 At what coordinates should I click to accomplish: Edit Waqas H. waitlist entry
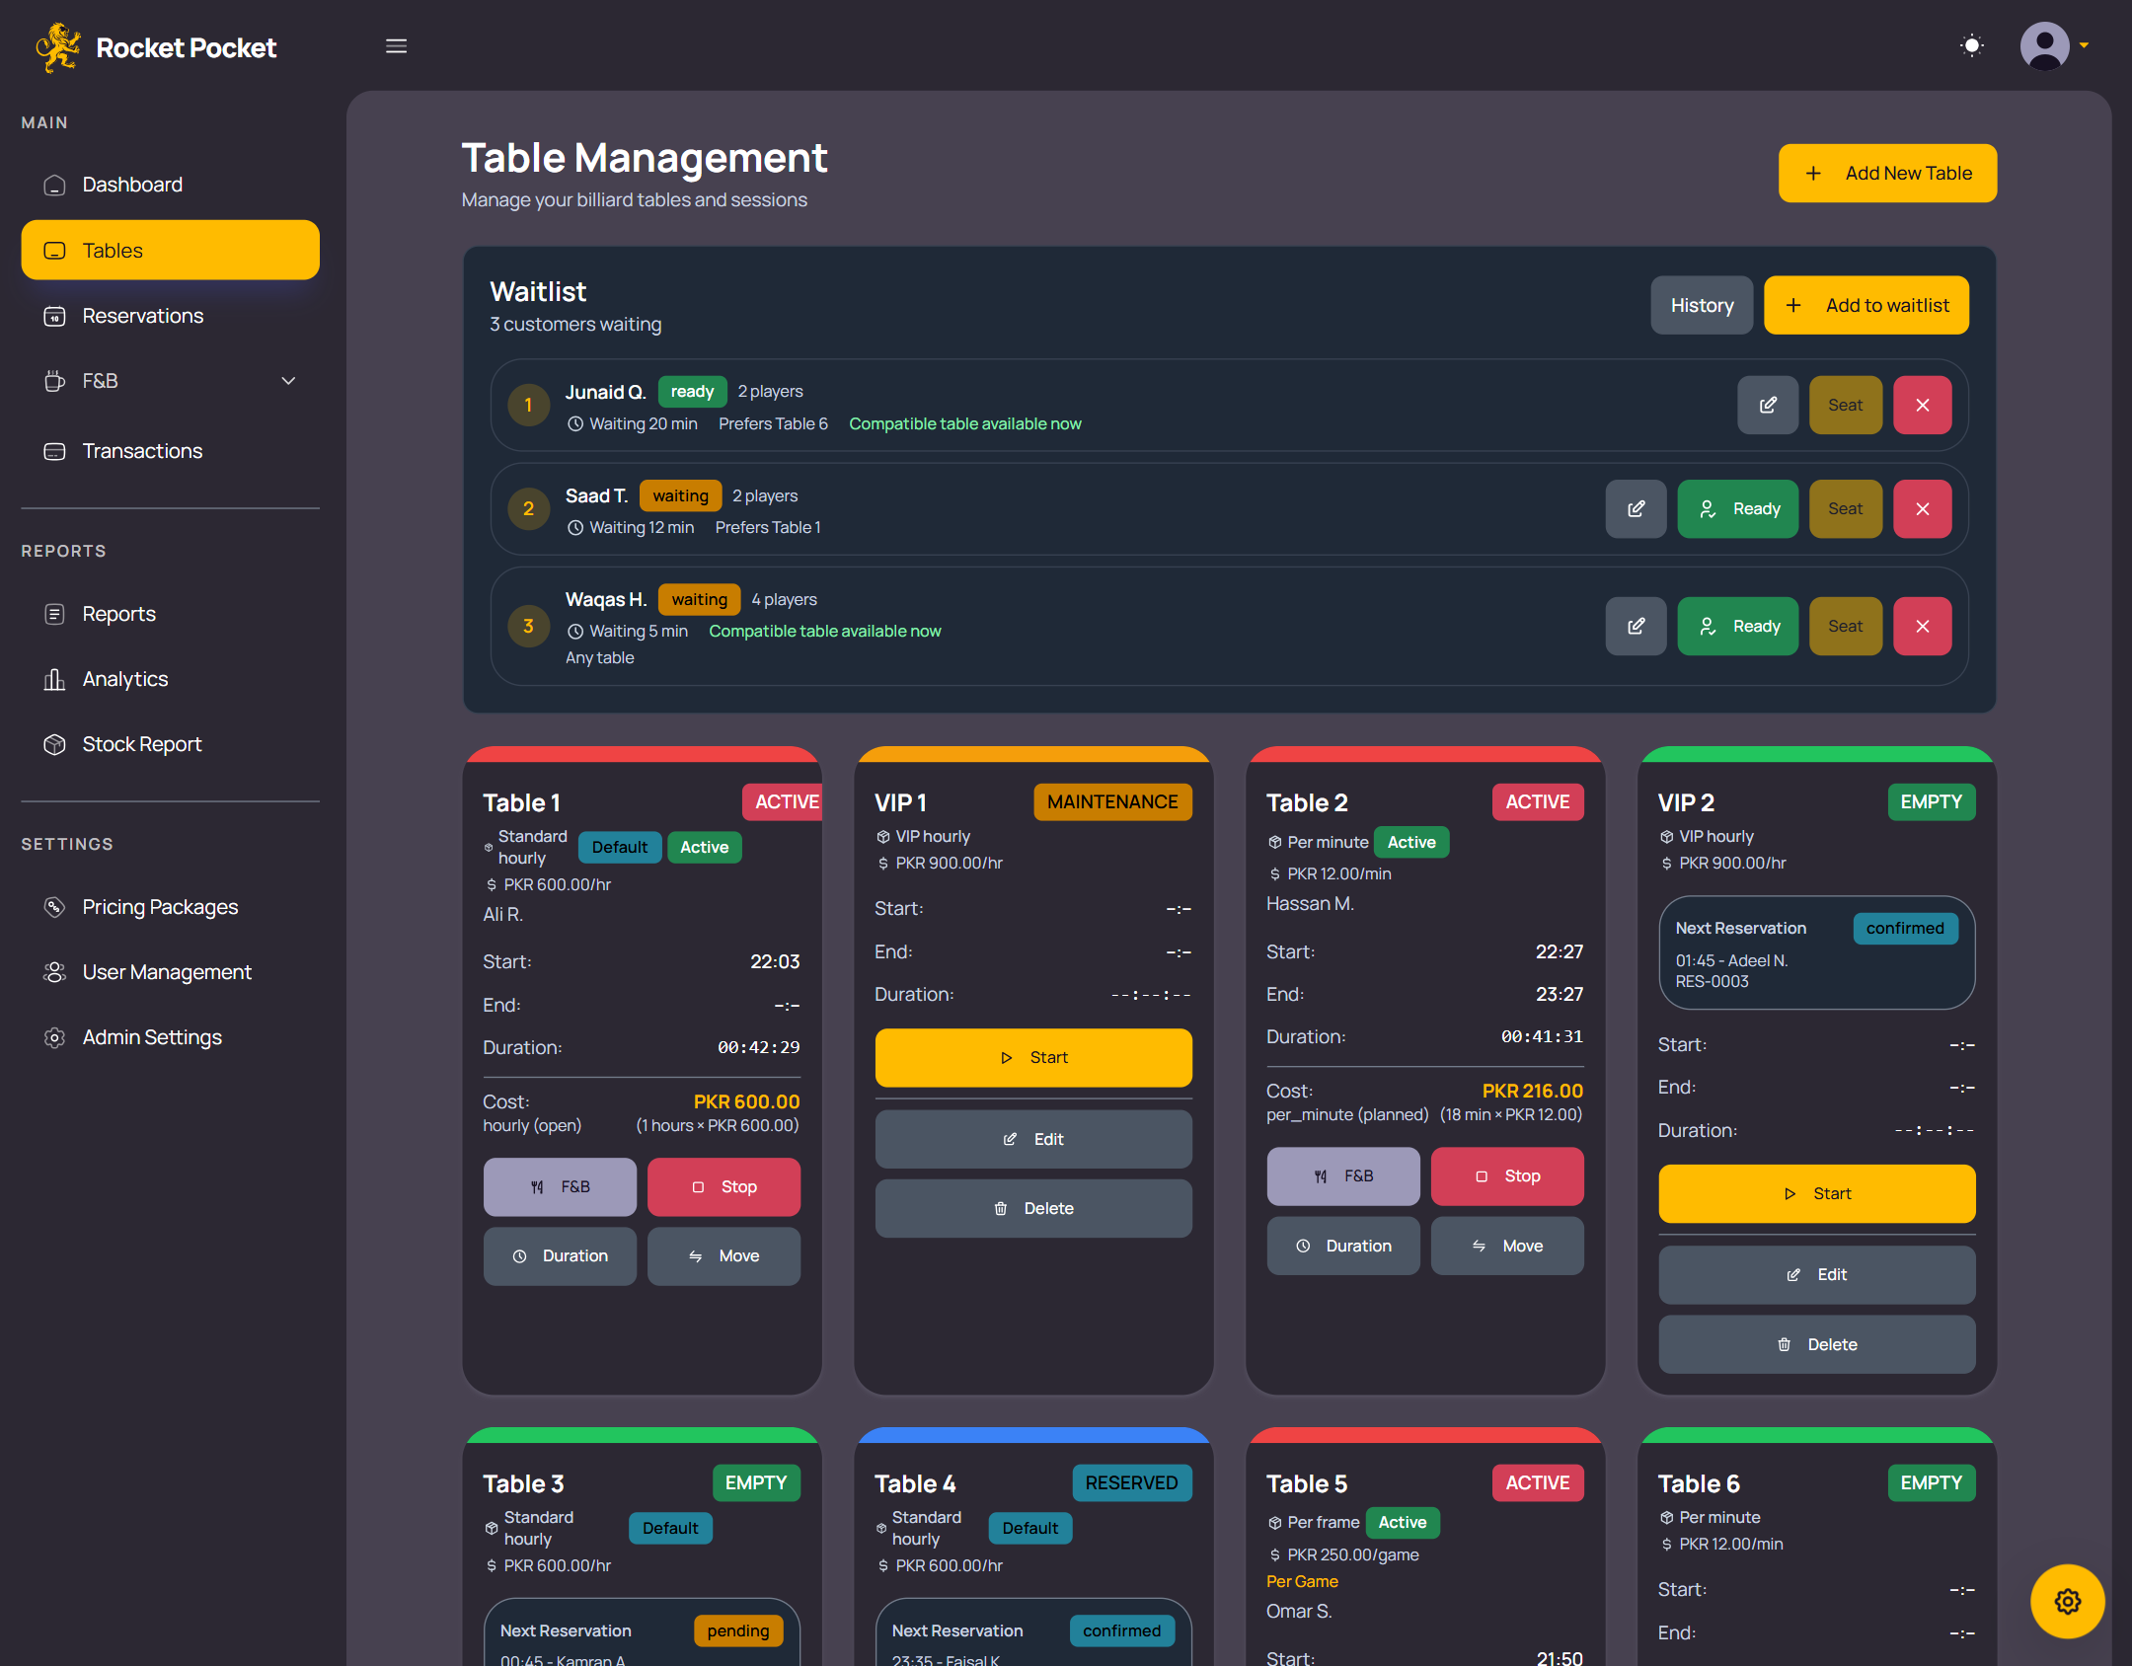tap(1636, 626)
